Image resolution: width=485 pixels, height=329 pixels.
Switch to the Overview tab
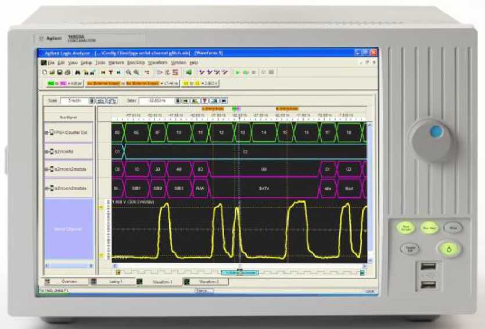coord(69,282)
